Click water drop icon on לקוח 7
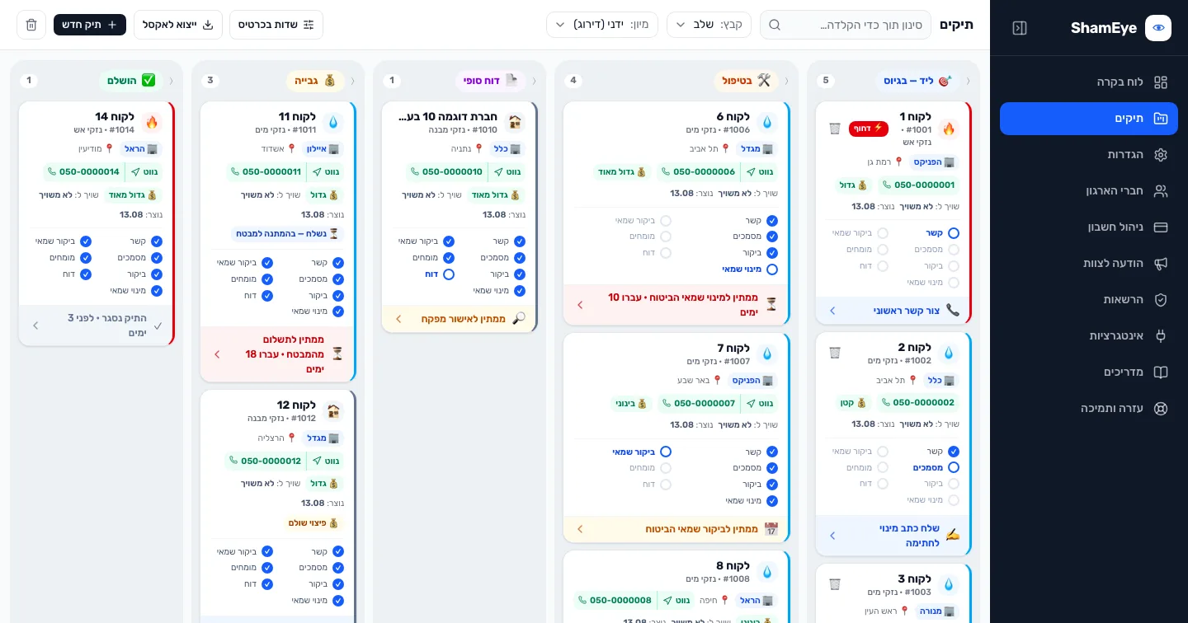This screenshot has height=623, width=1188. point(767,354)
